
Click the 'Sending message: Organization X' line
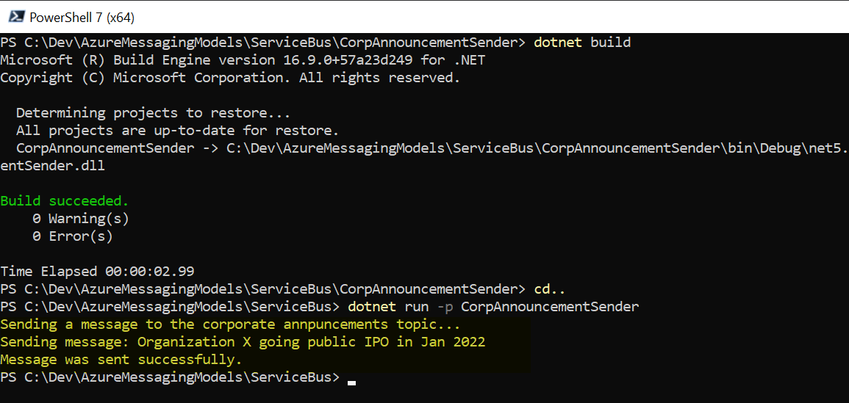point(243,342)
